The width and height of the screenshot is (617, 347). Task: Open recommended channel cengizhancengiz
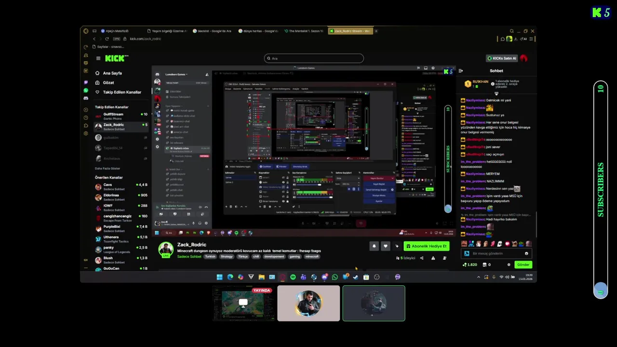click(x=121, y=218)
